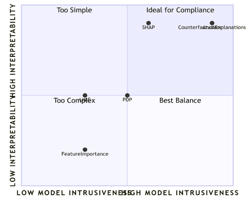Click the Ideal for Compliance quadrant title
This screenshot has height=204, width=247.
coord(180,10)
